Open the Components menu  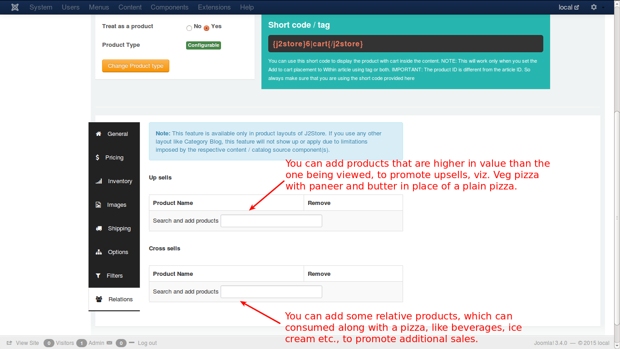click(170, 7)
